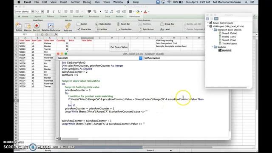Viewport: 272px width, 153px height.
Task: Add a new sheet with the plus tab
Action: [x=73, y=147]
